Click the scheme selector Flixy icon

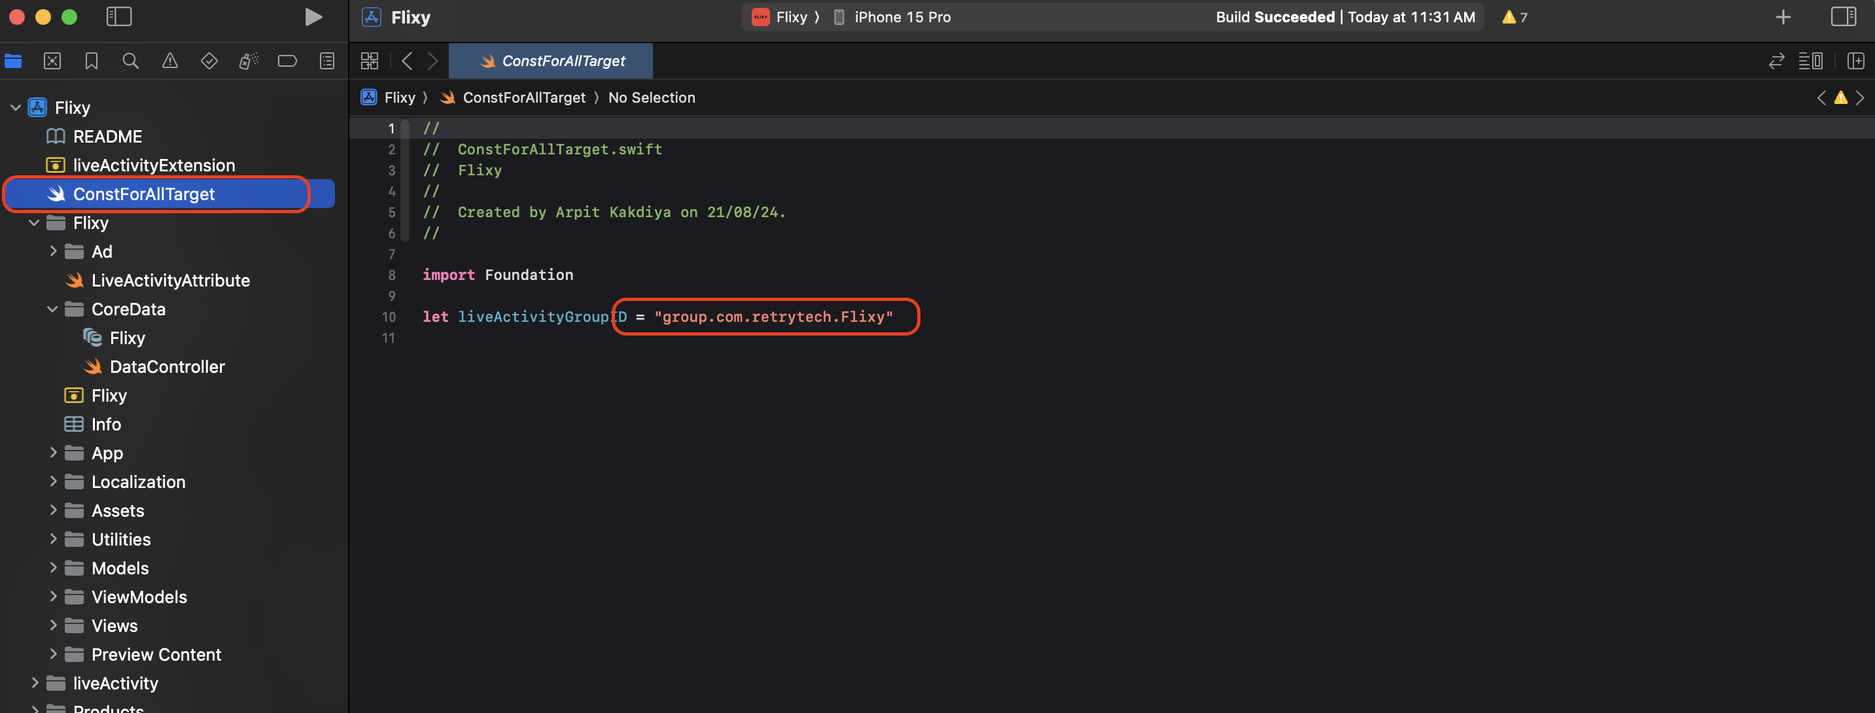[760, 17]
